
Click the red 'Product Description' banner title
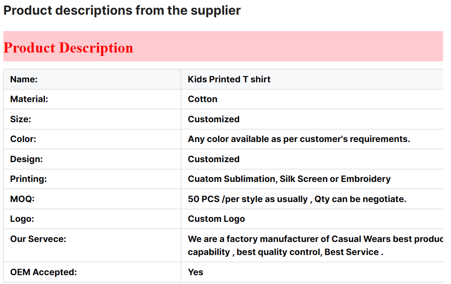68,47
